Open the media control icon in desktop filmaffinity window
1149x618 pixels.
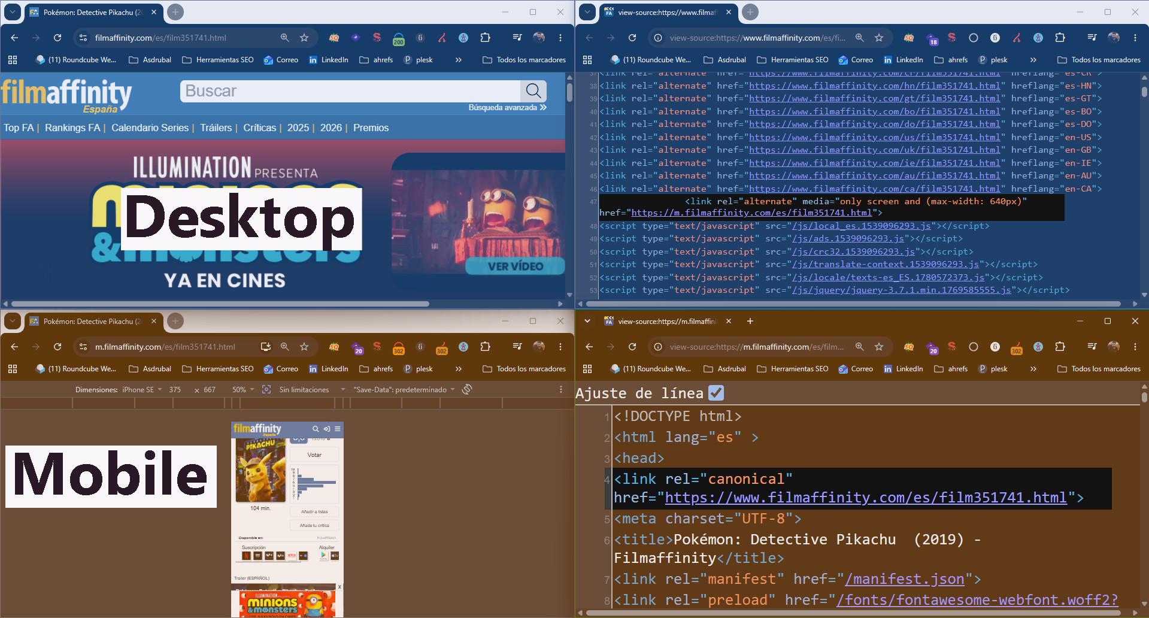517,38
